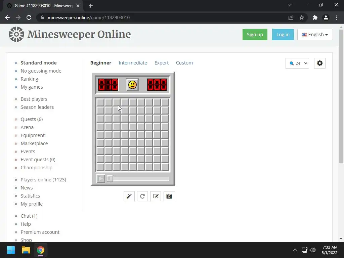
Task: Open the game settings gear icon
Action: click(320, 63)
